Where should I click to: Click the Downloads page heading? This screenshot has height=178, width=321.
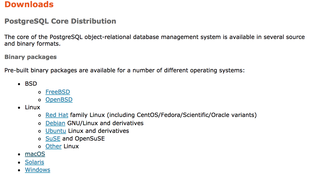click(29, 5)
